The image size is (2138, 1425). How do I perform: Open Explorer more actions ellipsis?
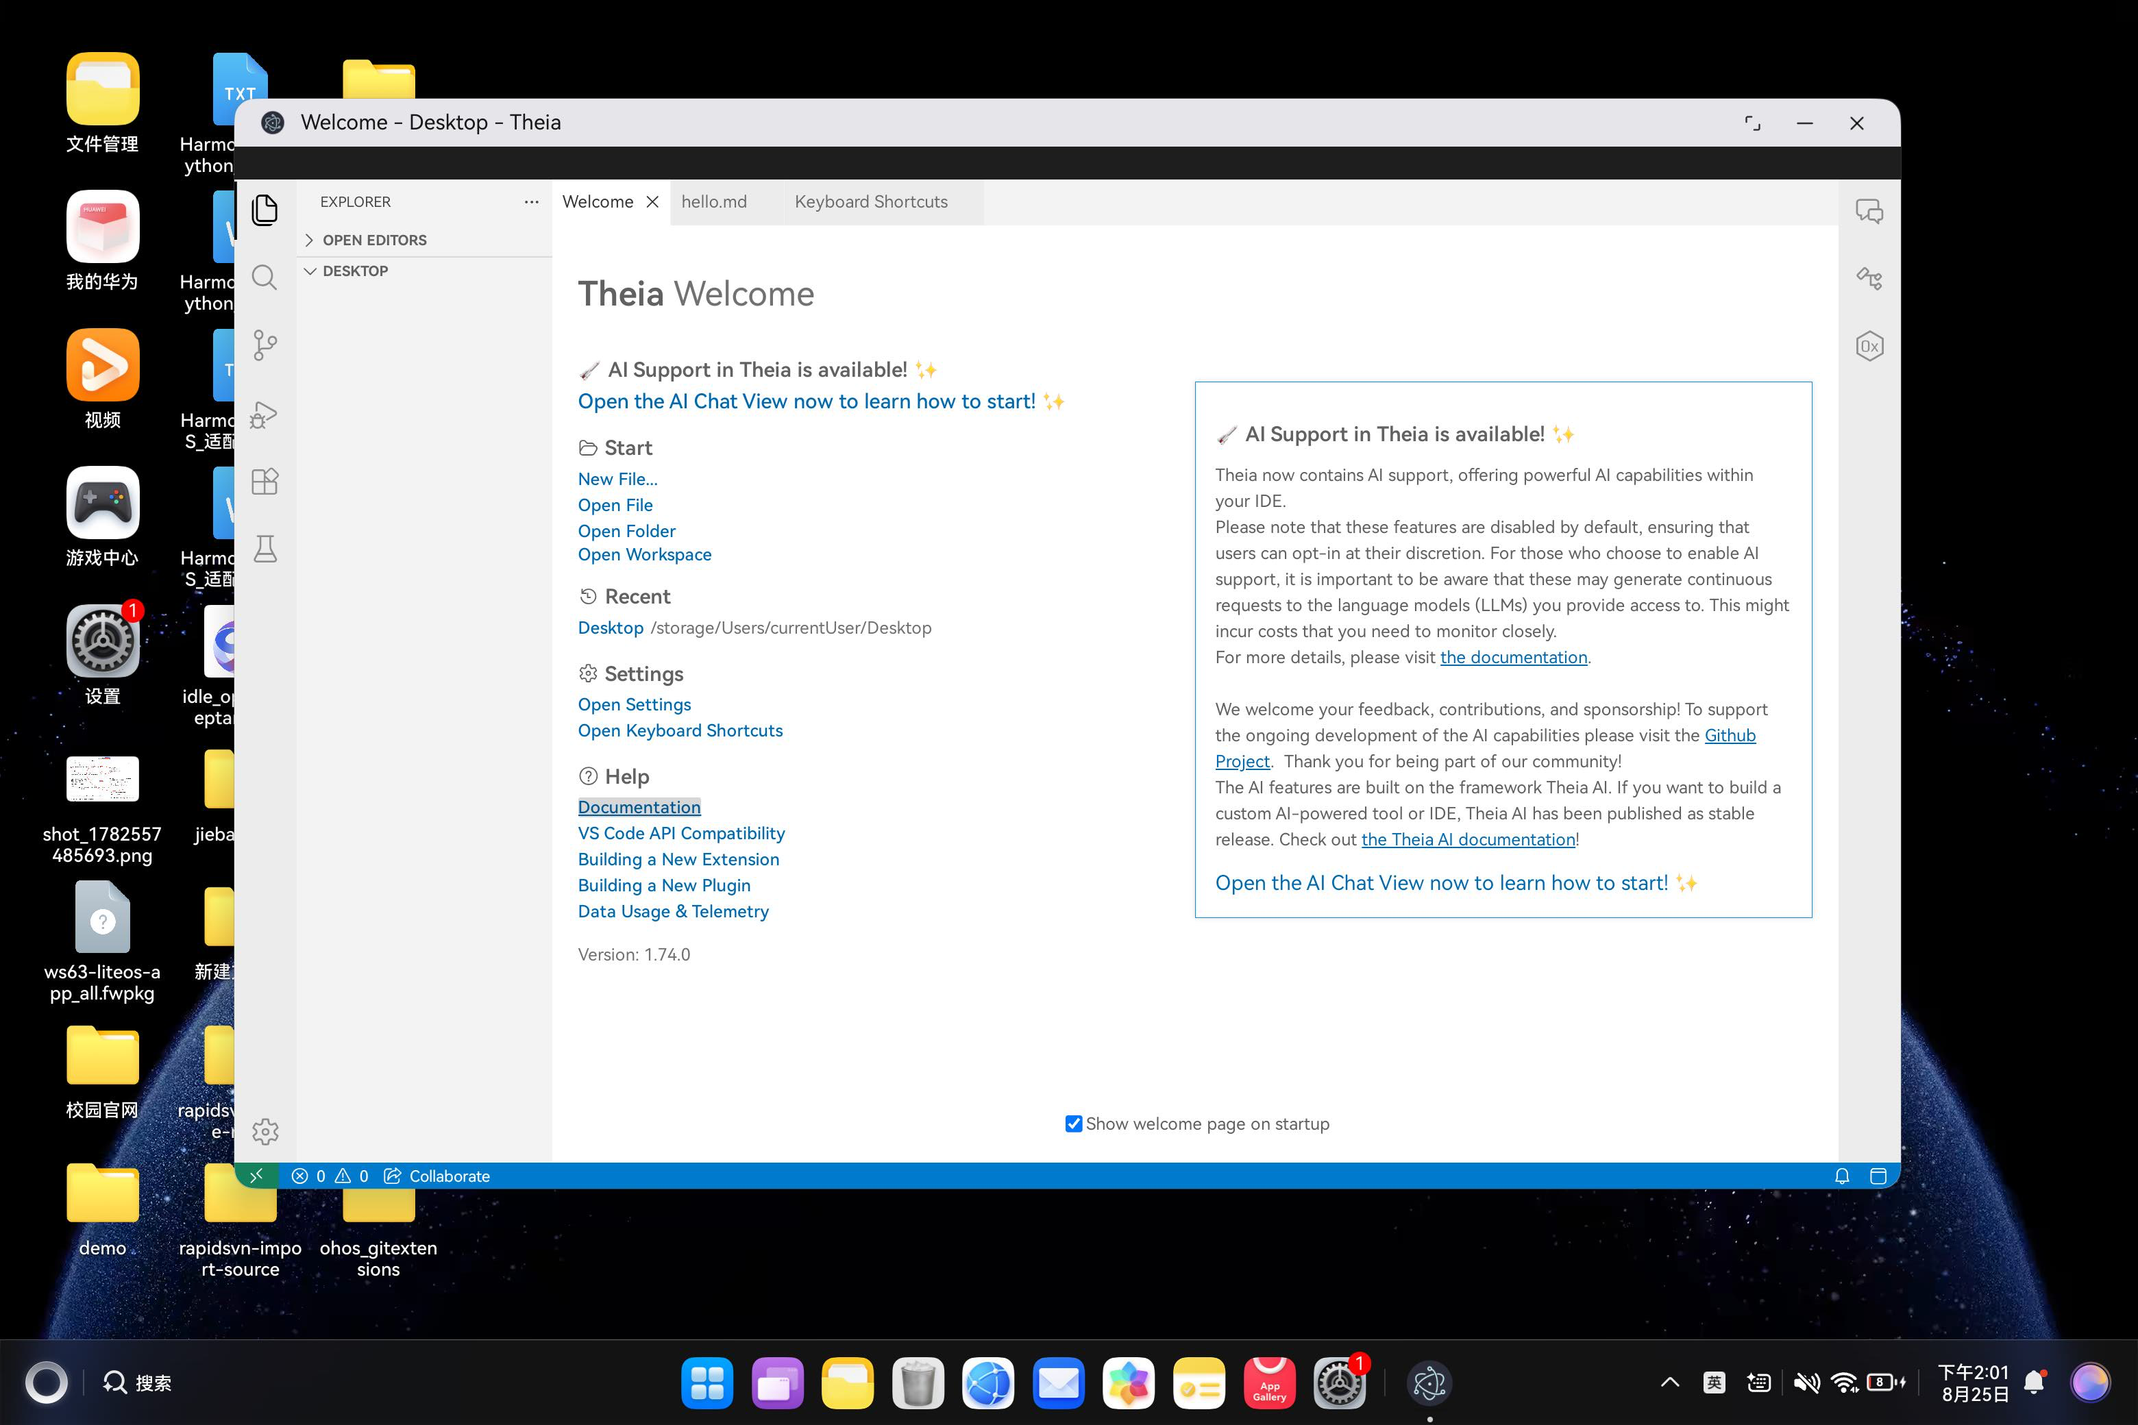coord(532,201)
